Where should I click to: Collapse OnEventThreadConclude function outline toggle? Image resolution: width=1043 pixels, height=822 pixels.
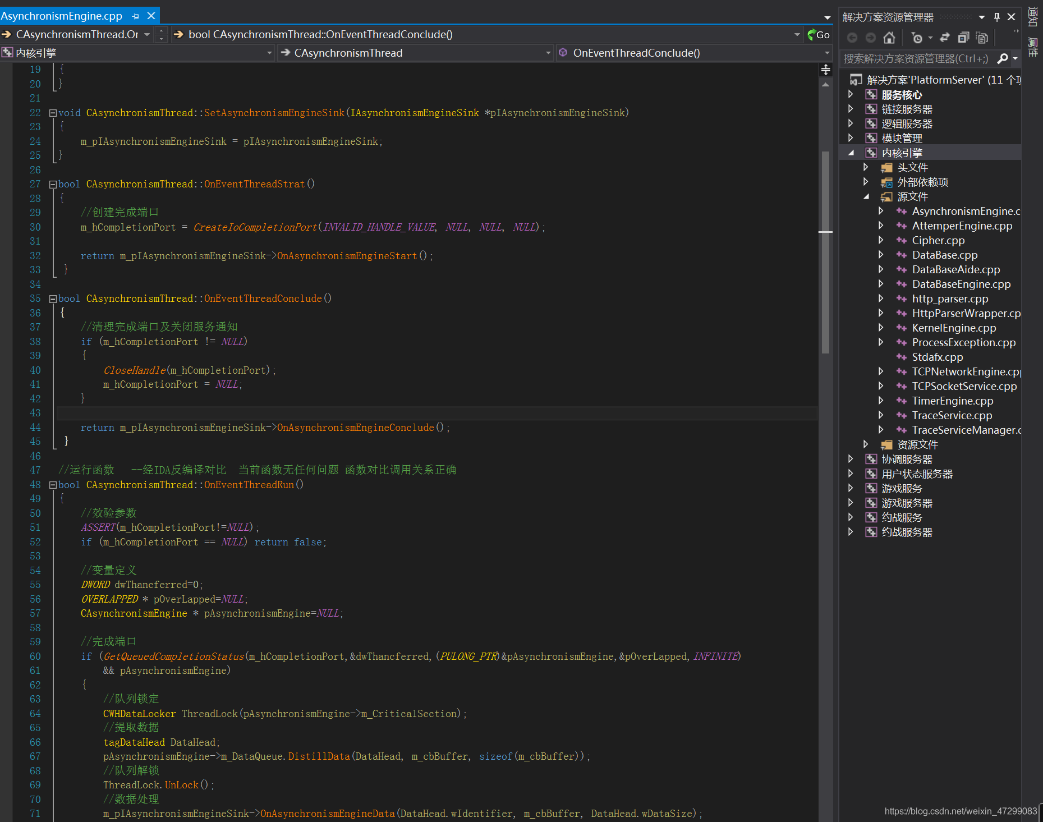point(53,299)
